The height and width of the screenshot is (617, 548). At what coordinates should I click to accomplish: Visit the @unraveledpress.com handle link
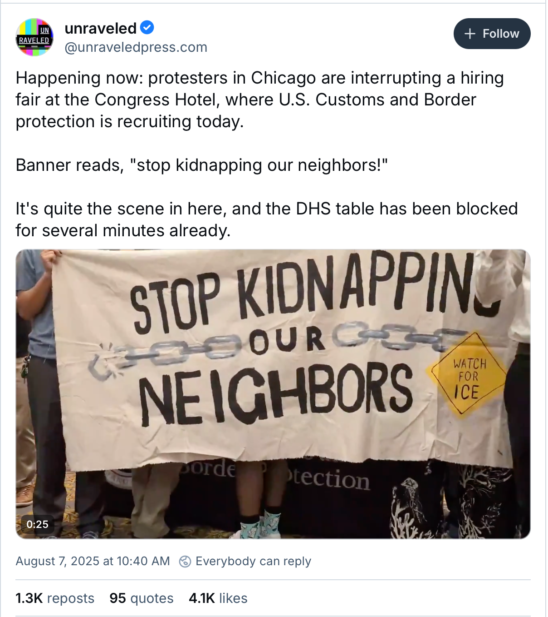point(136,47)
